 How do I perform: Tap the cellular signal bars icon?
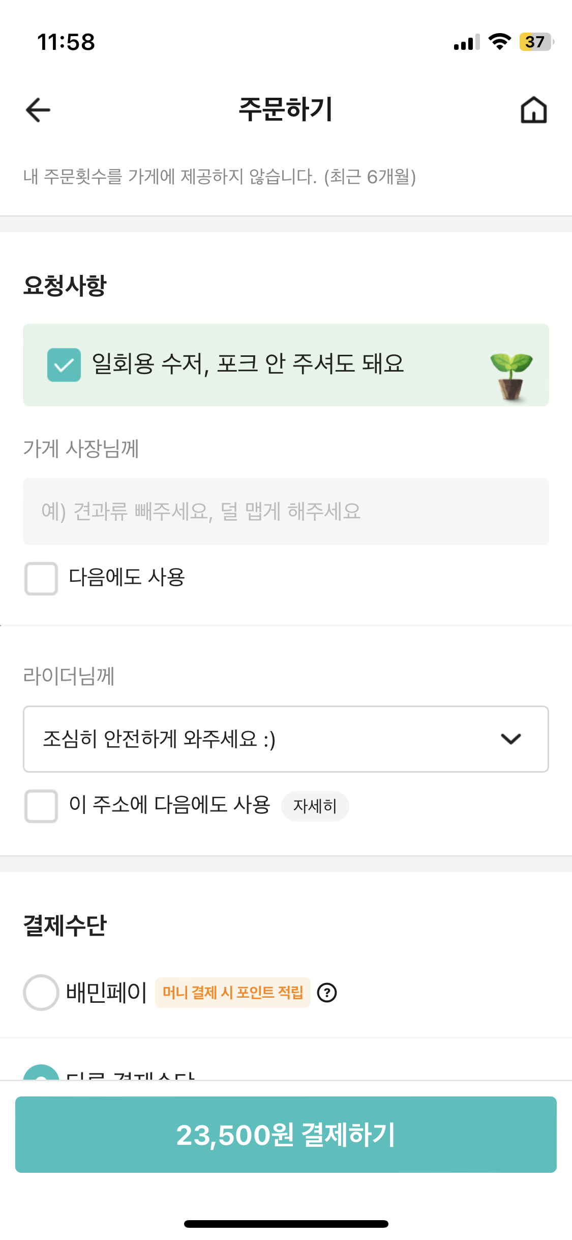point(466,43)
